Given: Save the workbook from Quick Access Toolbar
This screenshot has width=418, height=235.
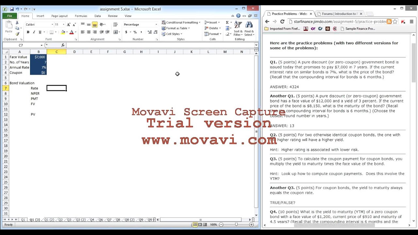Looking at the screenshot, I should (12, 9).
